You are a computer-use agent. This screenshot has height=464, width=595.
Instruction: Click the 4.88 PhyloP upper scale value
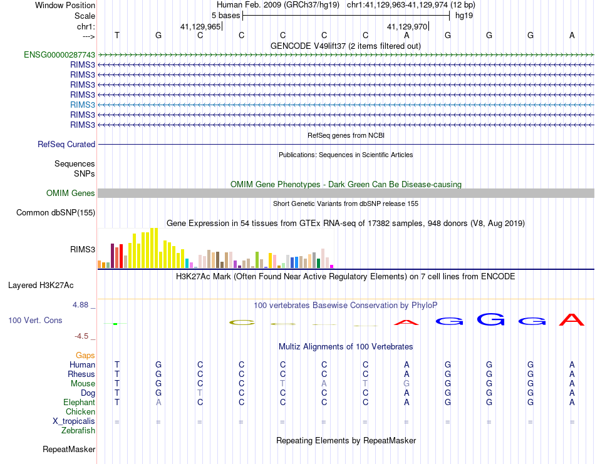pyautogui.click(x=80, y=305)
